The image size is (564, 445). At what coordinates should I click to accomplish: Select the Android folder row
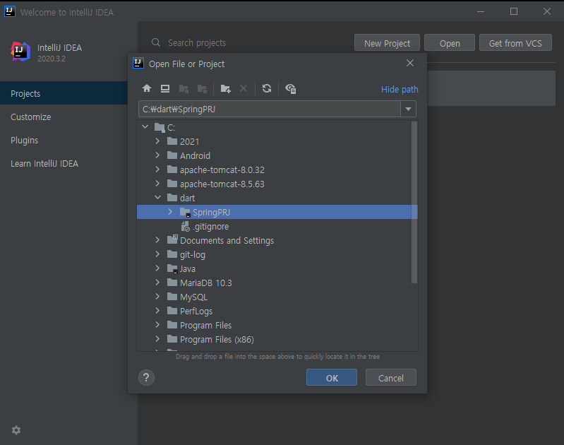tap(277, 155)
